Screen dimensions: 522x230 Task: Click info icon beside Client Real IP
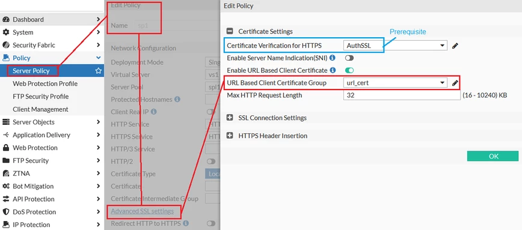pos(154,112)
